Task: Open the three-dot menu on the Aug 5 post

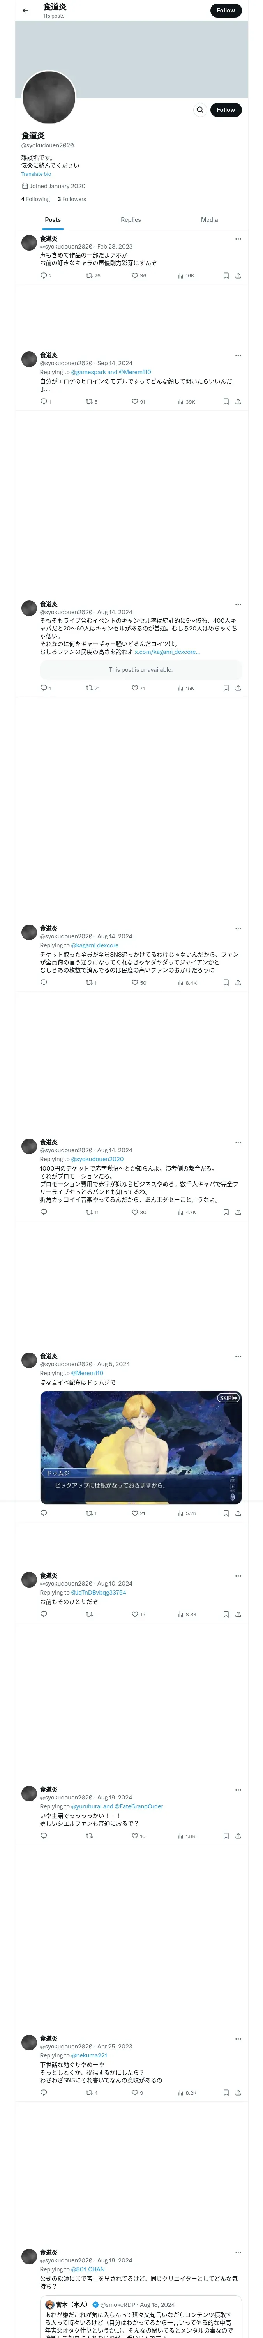Action: click(238, 1357)
